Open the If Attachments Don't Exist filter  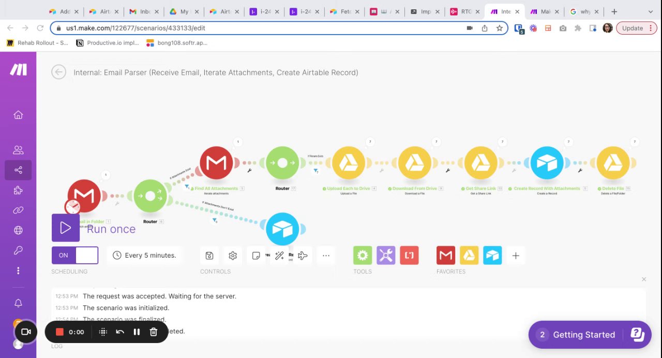214,220
